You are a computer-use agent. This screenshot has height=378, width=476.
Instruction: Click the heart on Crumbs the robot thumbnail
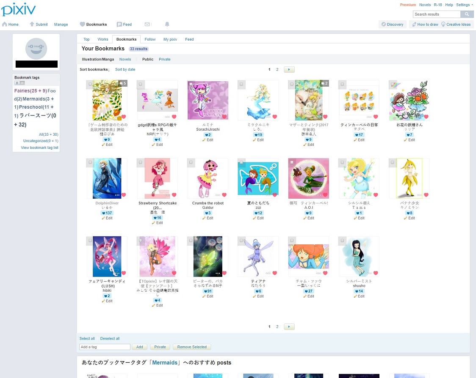224,195
